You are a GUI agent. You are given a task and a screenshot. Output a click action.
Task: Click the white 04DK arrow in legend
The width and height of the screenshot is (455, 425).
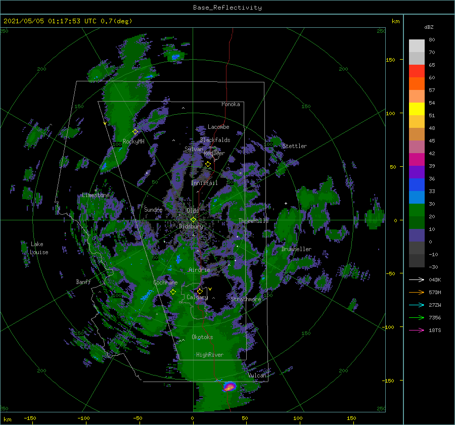(x=417, y=279)
